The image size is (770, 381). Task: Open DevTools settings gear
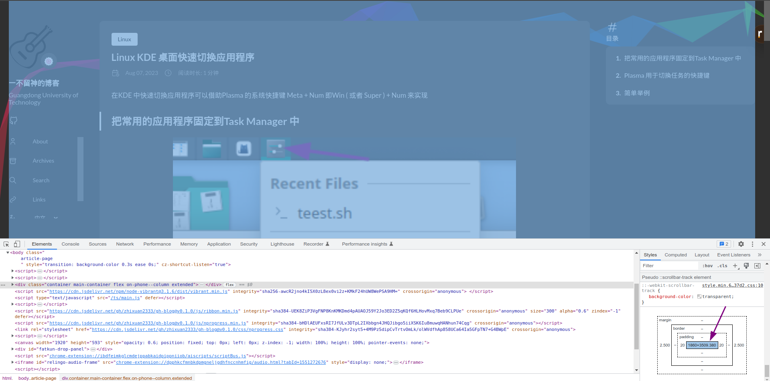pyautogui.click(x=741, y=244)
